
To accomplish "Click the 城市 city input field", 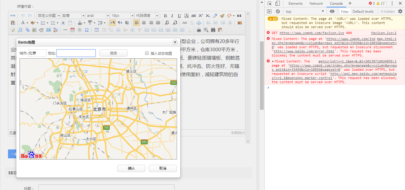I will [x=37, y=53].
